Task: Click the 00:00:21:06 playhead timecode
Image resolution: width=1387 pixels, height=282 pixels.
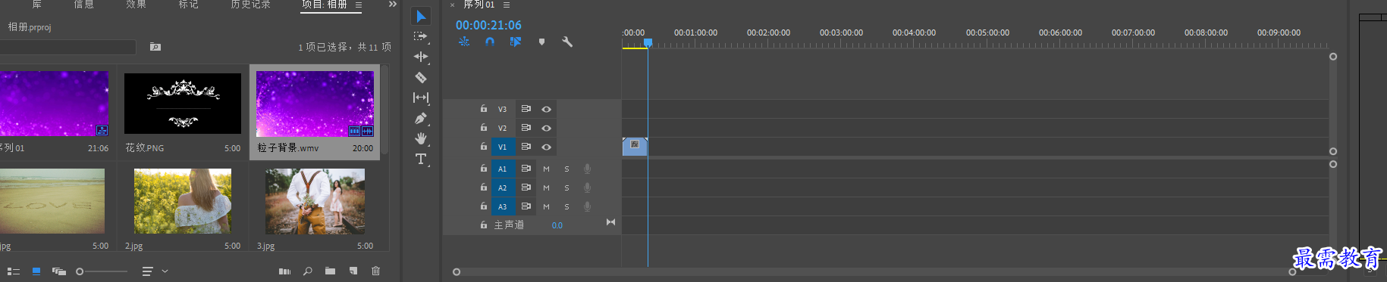Action: pos(488,26)
